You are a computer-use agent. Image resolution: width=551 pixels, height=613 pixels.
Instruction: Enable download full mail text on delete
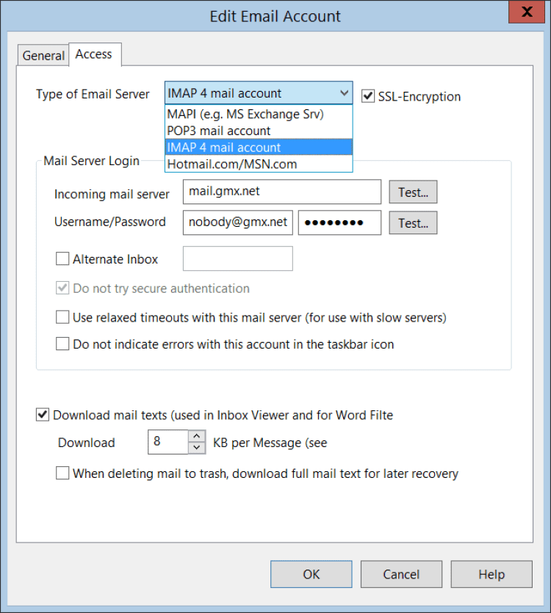click(62, 473)
